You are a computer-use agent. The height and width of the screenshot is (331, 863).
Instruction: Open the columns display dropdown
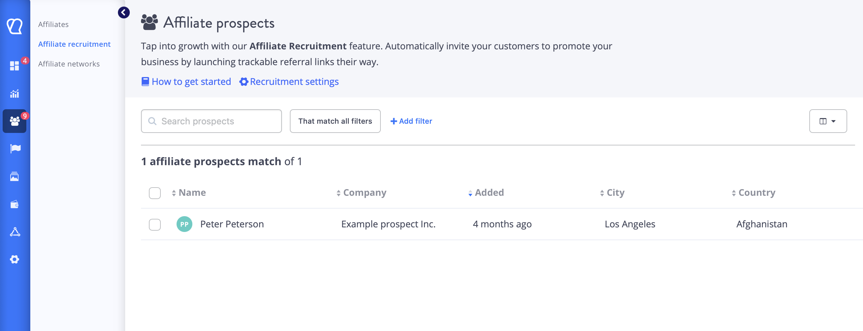click(827, 121)
